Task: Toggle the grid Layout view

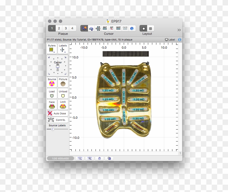Action: (151, 28)
